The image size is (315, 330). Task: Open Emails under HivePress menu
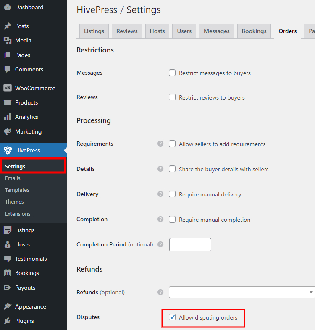pyautogui.click(x=13, y=178)
